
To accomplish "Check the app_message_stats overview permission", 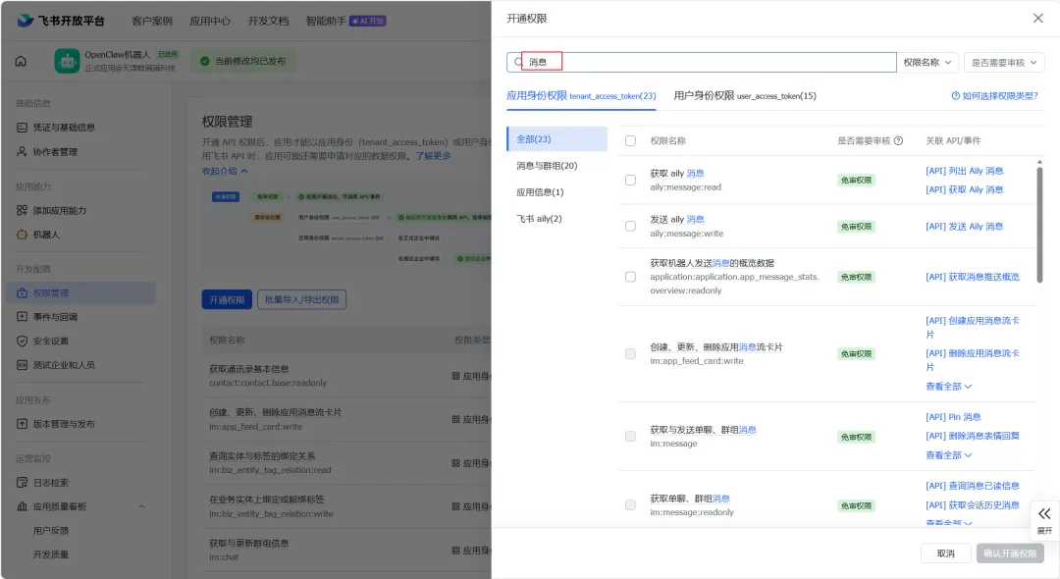I will (x=631, y=277).
